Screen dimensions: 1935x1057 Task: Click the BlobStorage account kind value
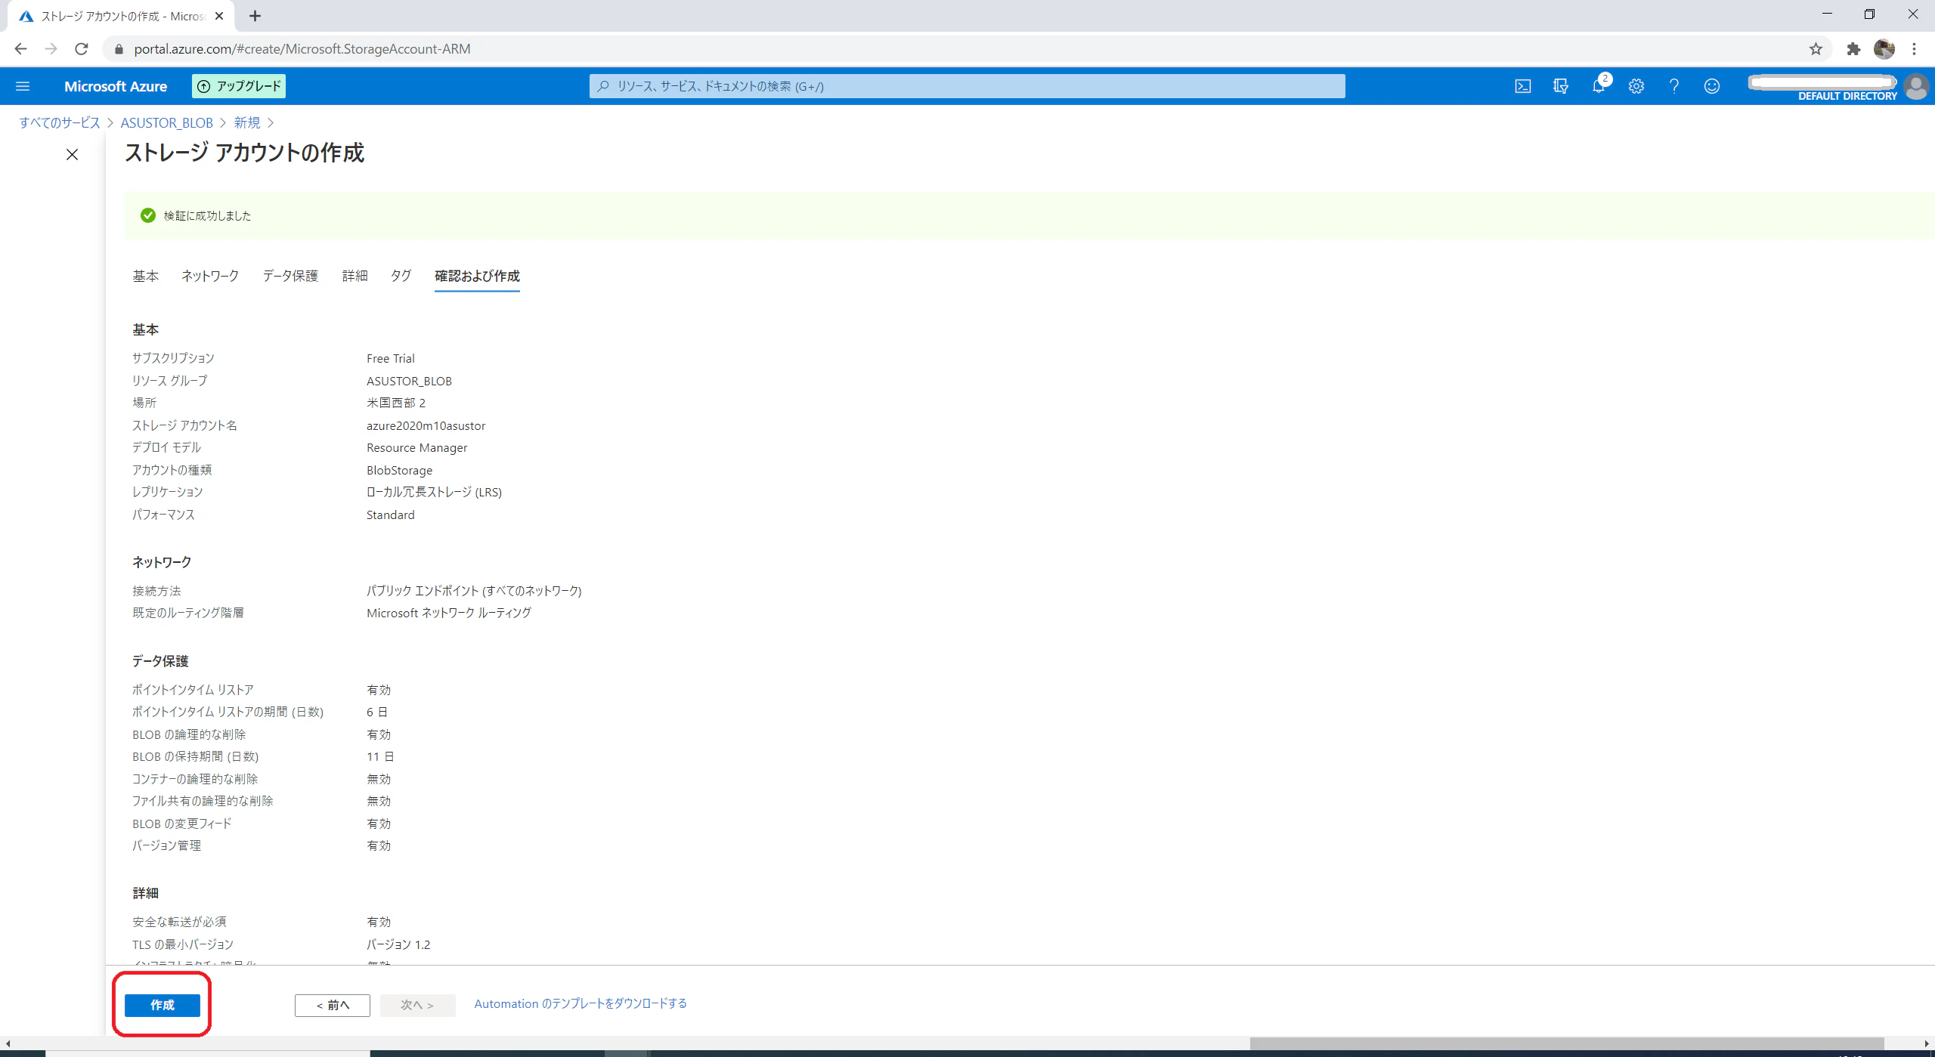point(400,470)
